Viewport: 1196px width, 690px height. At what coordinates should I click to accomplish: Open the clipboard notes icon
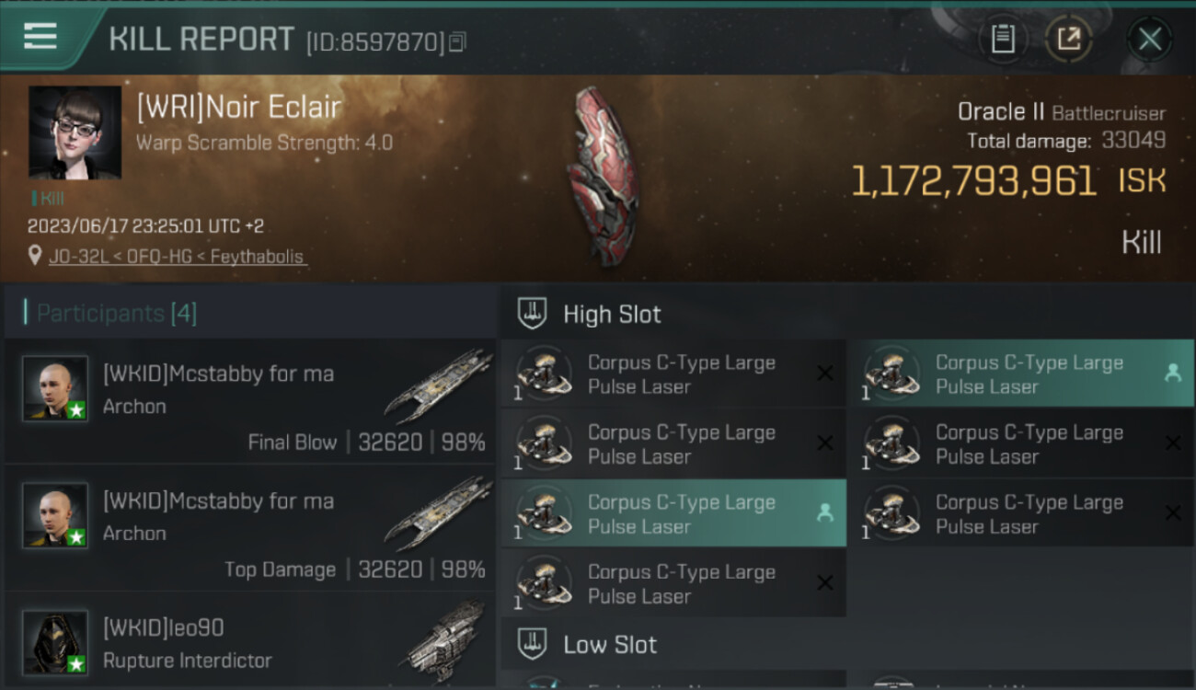click(1003, 40)
